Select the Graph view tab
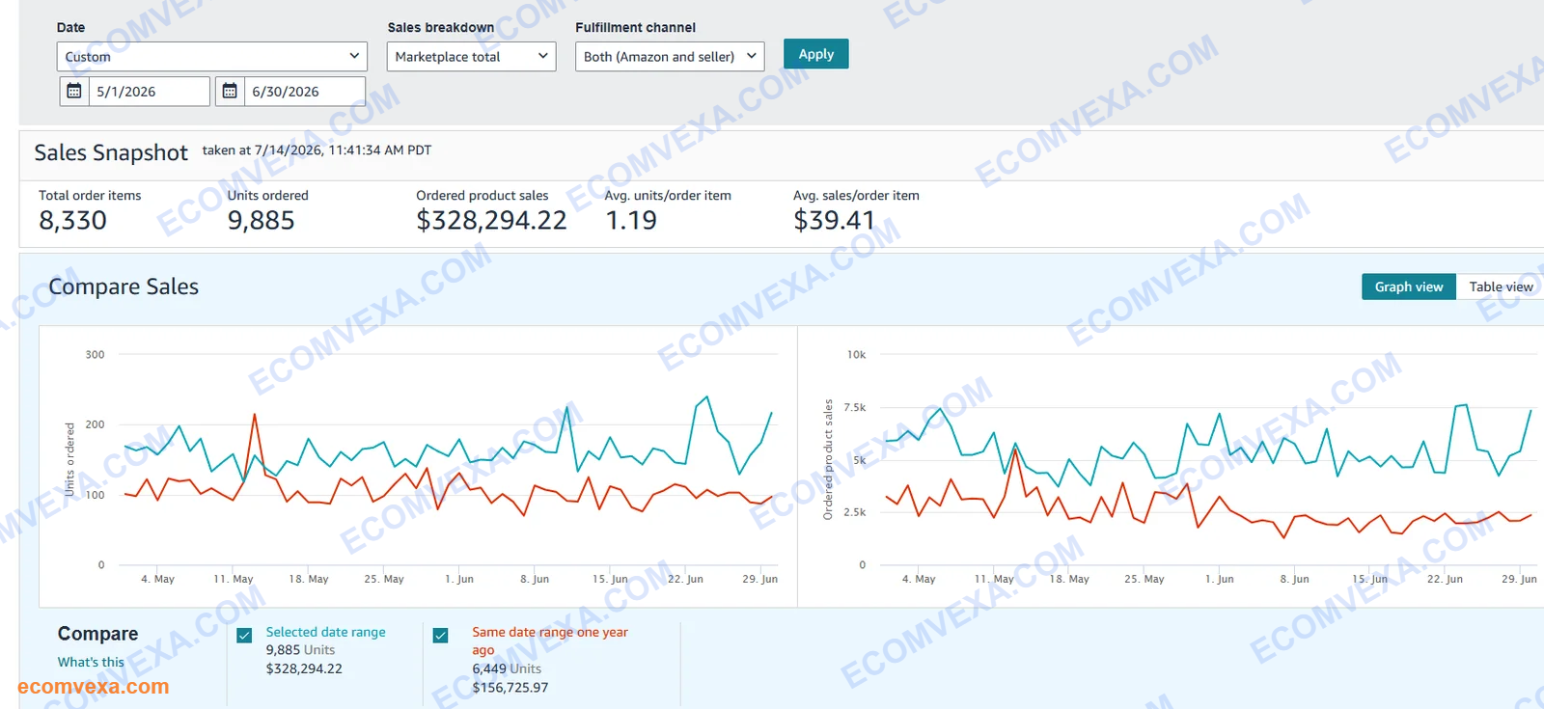The image size is (1544, 709). 1409,286
